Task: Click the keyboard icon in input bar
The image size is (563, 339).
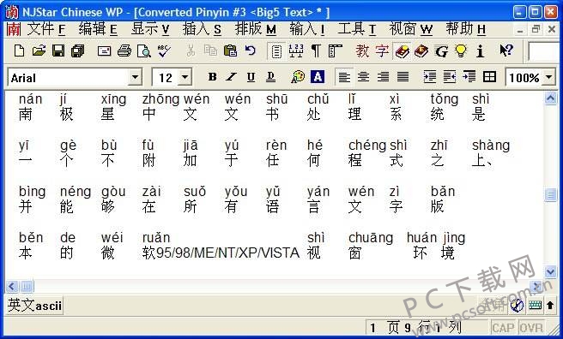Action: click(x=535, y=306)
